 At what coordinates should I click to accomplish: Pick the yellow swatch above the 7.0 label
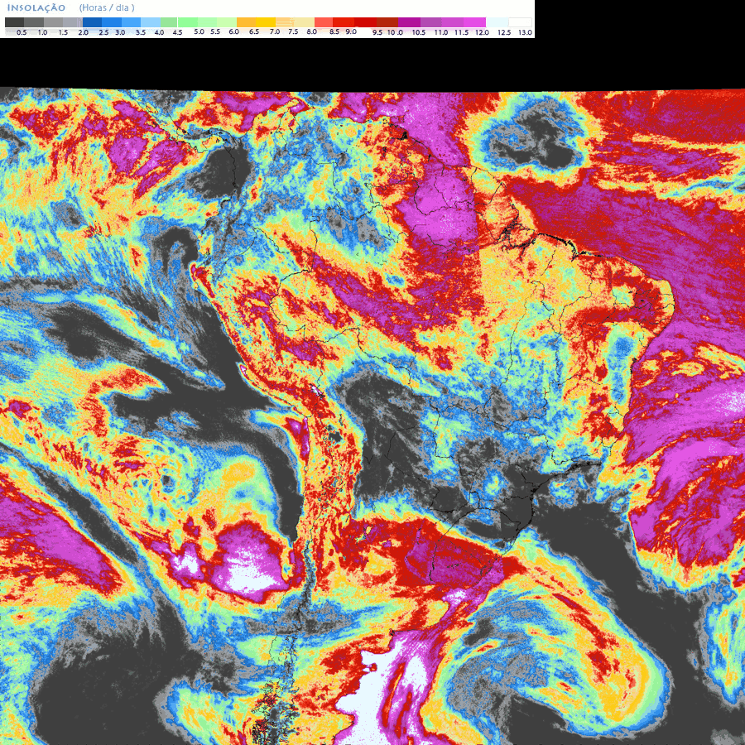point(266,22)
